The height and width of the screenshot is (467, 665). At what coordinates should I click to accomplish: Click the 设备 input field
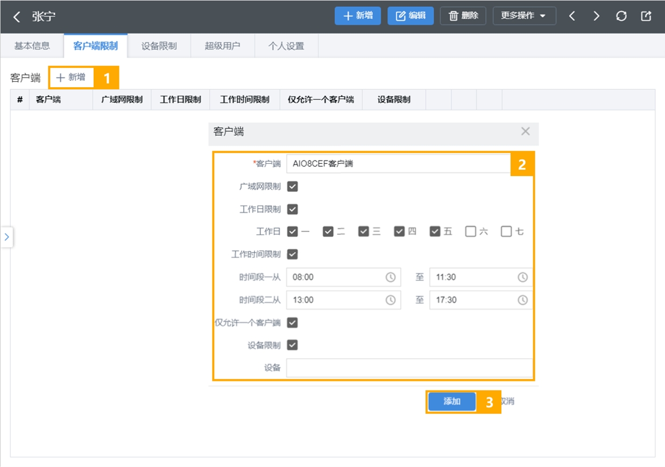tap(409, 368)
